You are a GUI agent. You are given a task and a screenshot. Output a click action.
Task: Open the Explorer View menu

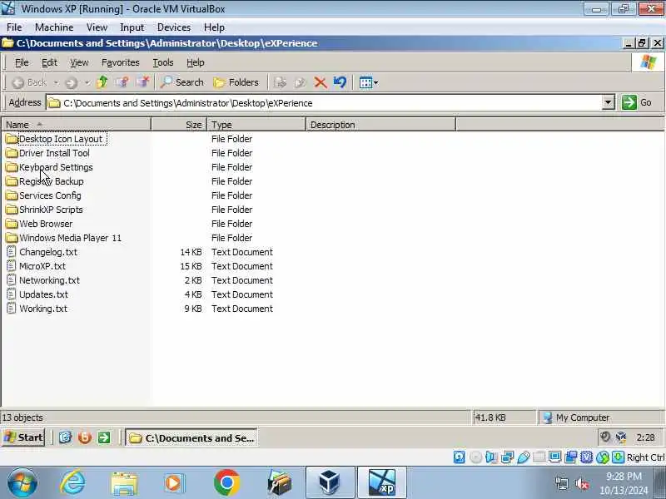click(79, 62)
